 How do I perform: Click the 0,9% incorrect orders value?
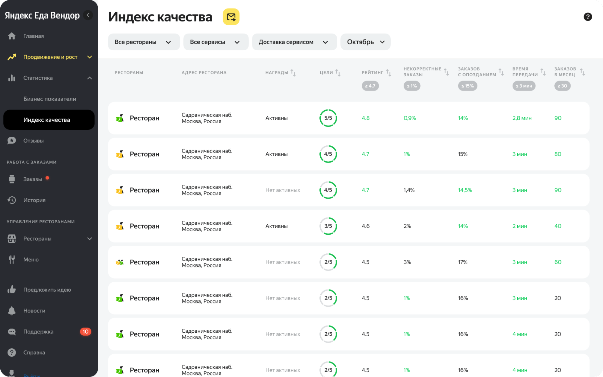[410, 118]
